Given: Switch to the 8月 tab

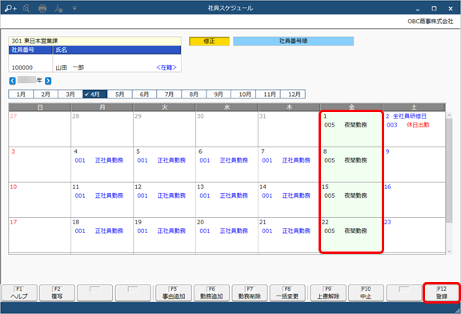Looking at the screenshot, I should [x=194, y=95].
